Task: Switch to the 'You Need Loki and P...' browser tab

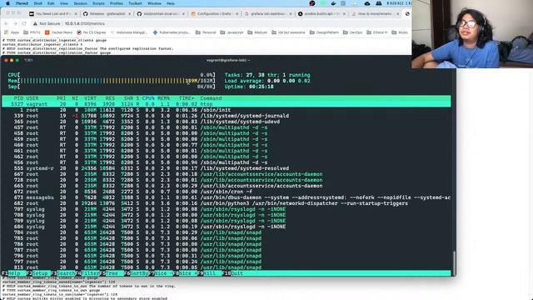Action: pos(52,14)
